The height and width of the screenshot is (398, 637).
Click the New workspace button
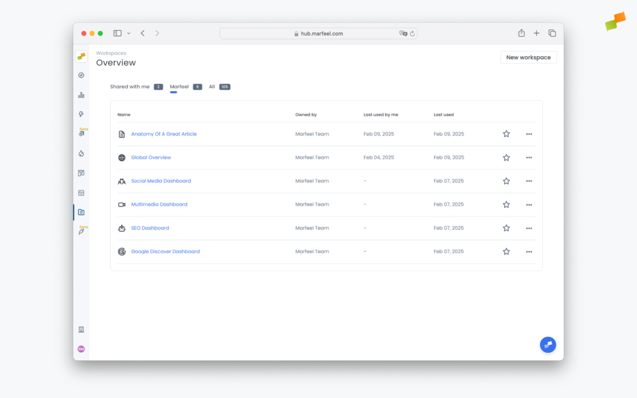(x=528, y=57)
